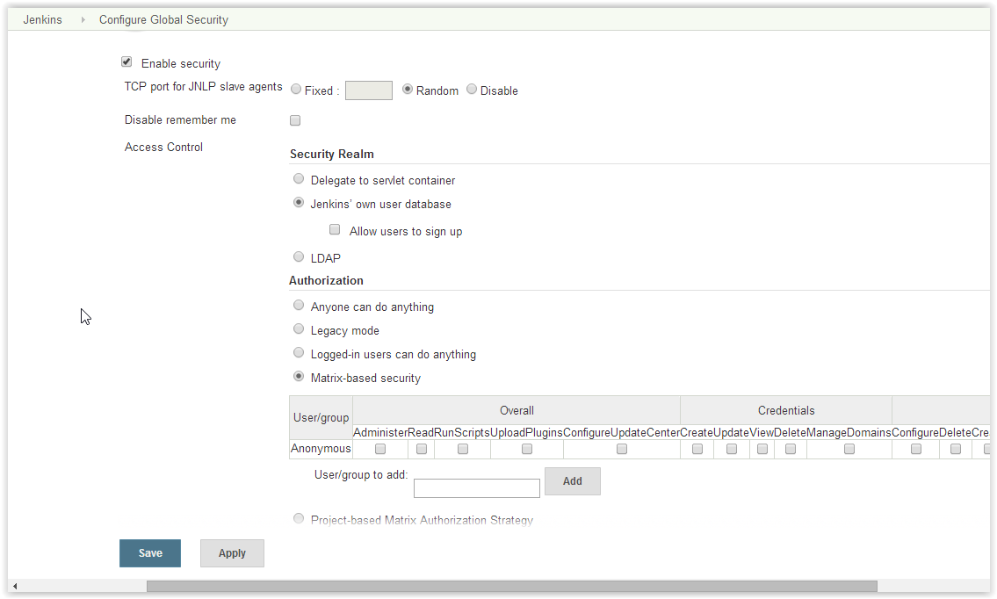Click the UploadPlugins column header
The width and height of the screenshot is (997, 599).
[x=526, y=432]
